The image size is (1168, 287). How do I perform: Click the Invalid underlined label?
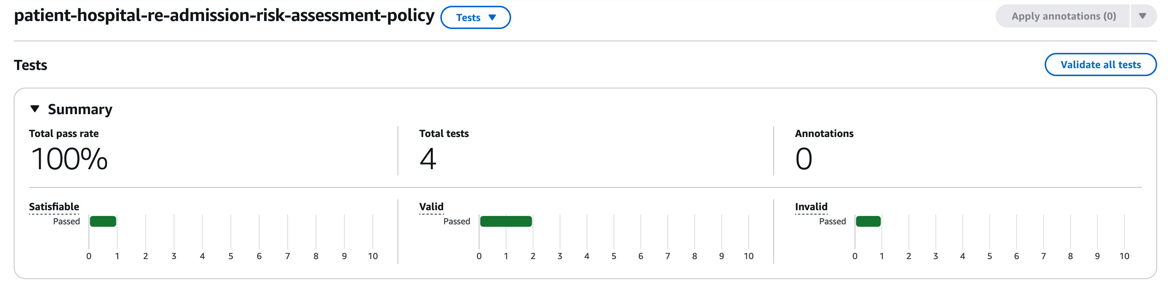[x=811, y=207]
